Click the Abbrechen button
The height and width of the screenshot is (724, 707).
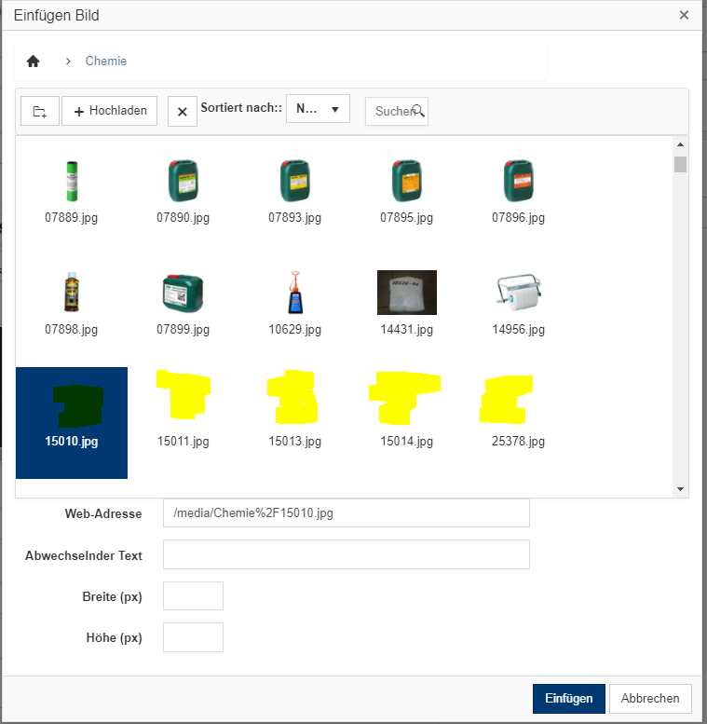[650, 698]
